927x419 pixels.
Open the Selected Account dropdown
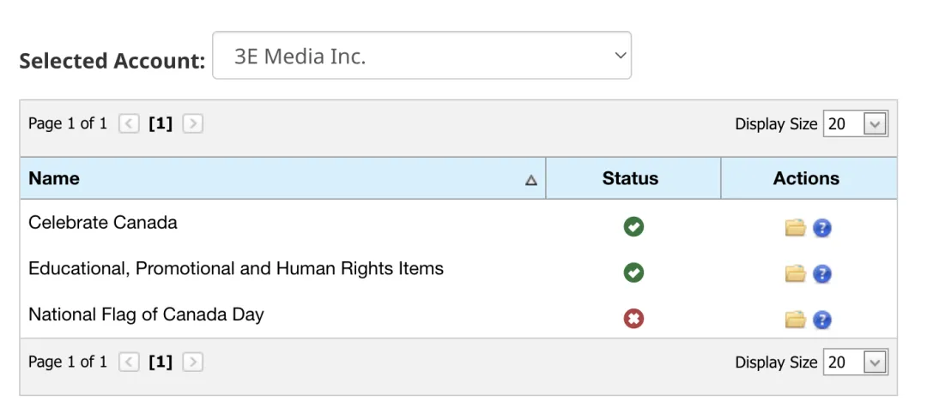[421, 57]
